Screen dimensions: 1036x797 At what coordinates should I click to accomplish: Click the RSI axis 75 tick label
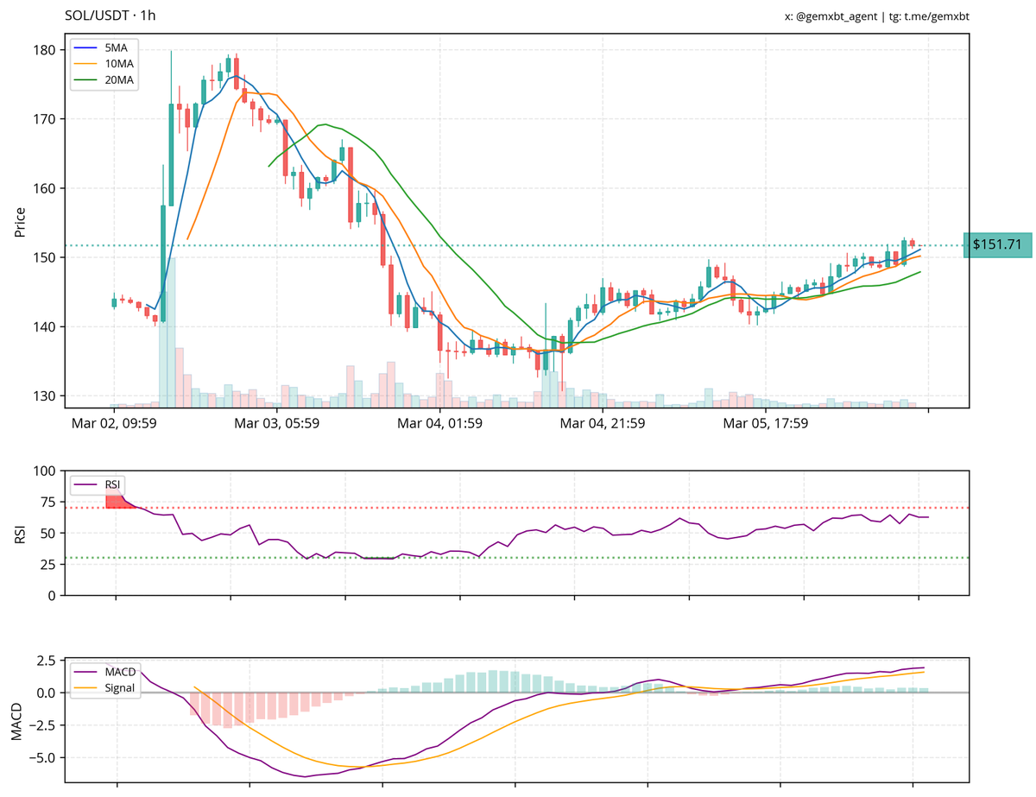50,502
